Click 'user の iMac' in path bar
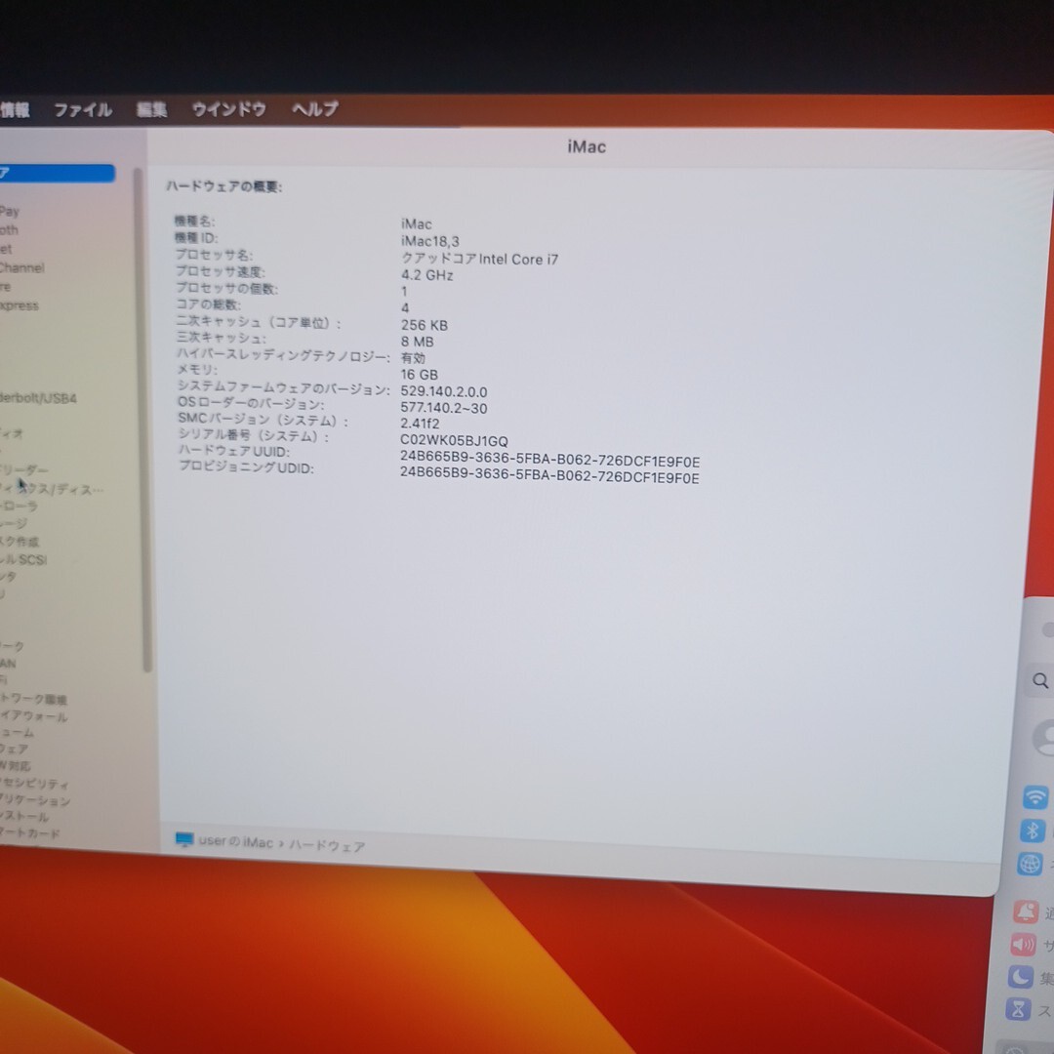The height and width of the screenshot is (1054, 1054). 236,841
